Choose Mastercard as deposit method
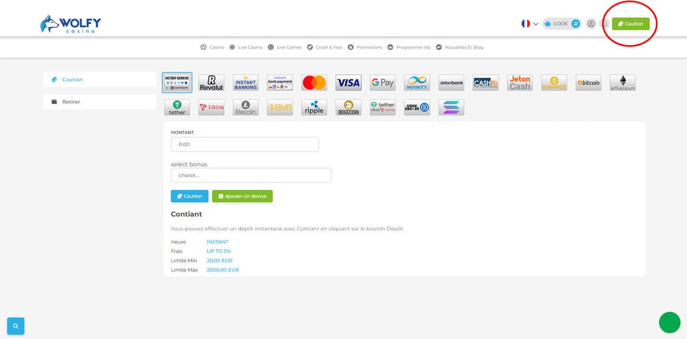 pos(314,83)
